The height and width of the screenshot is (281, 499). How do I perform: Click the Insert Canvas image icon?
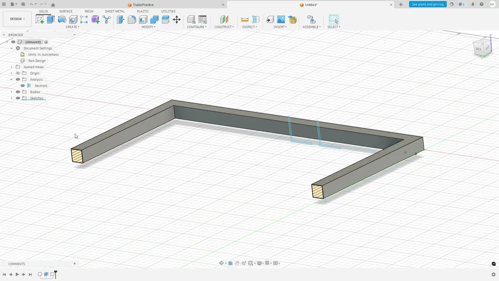click(x=281, y=20)
